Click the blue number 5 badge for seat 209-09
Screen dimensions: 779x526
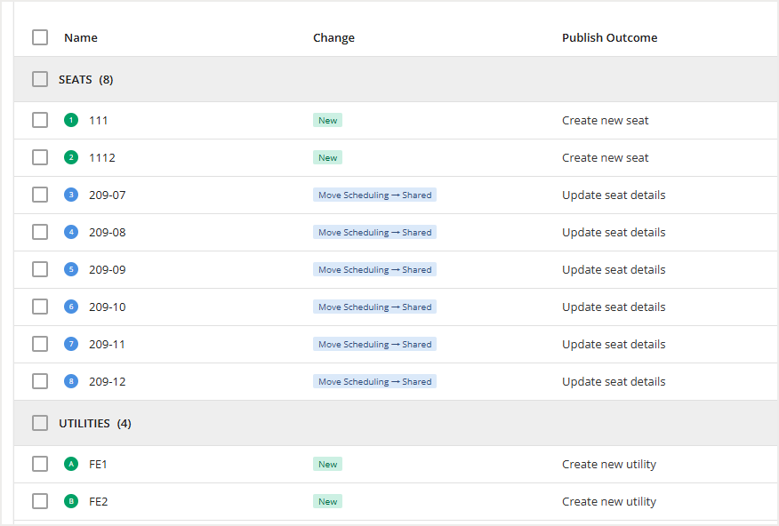click(71, 269)
